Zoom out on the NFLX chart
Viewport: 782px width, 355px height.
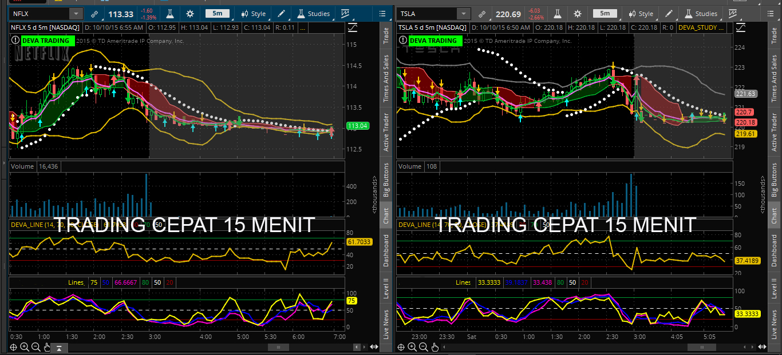35,347
